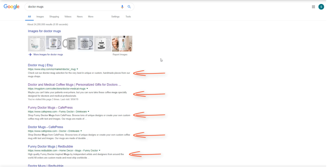327x167 pixels.
Task: Open search Settings
Action: point(115,17)
